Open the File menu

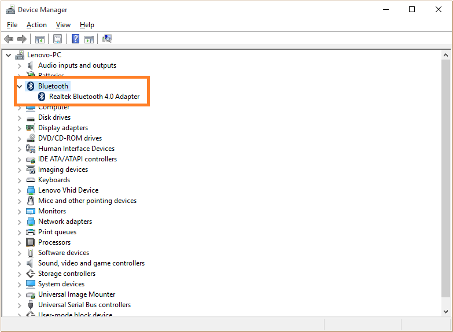point(12,25)
